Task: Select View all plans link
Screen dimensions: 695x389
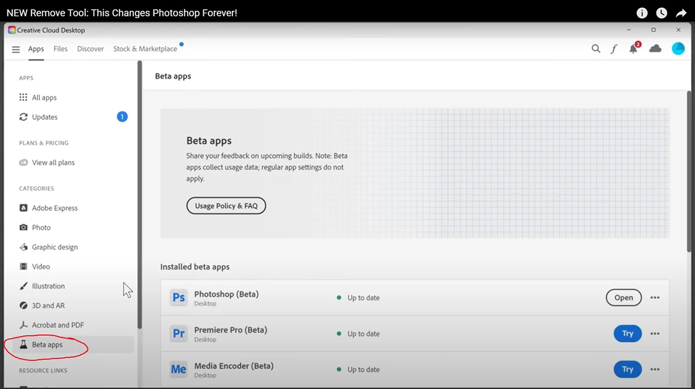Action: [53, 162]
